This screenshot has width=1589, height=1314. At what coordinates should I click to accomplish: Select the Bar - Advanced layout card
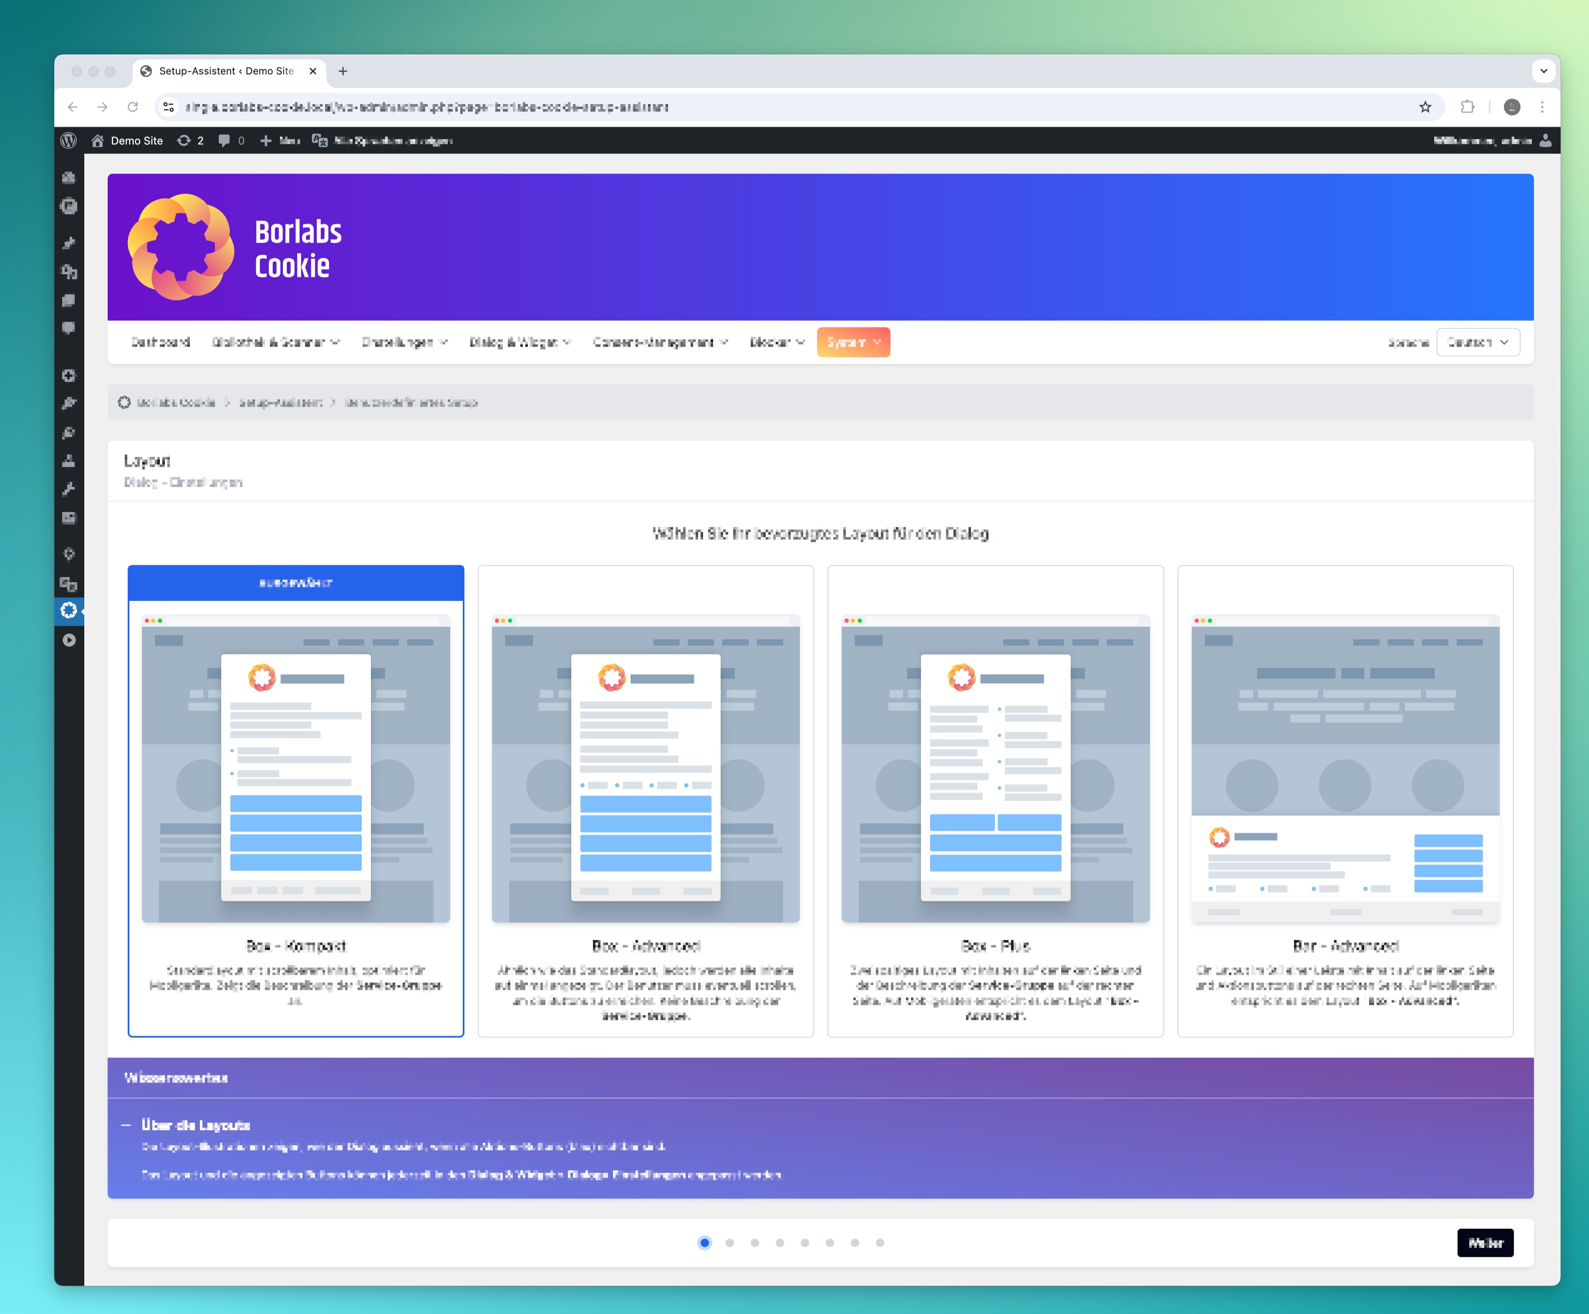pyautogui.click(x=1345, y=801)
